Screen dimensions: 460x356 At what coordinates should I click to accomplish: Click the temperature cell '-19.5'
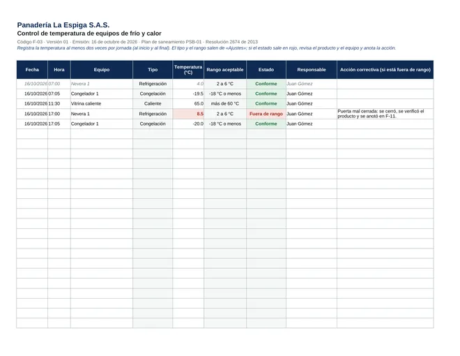click(x=188, y=94)
